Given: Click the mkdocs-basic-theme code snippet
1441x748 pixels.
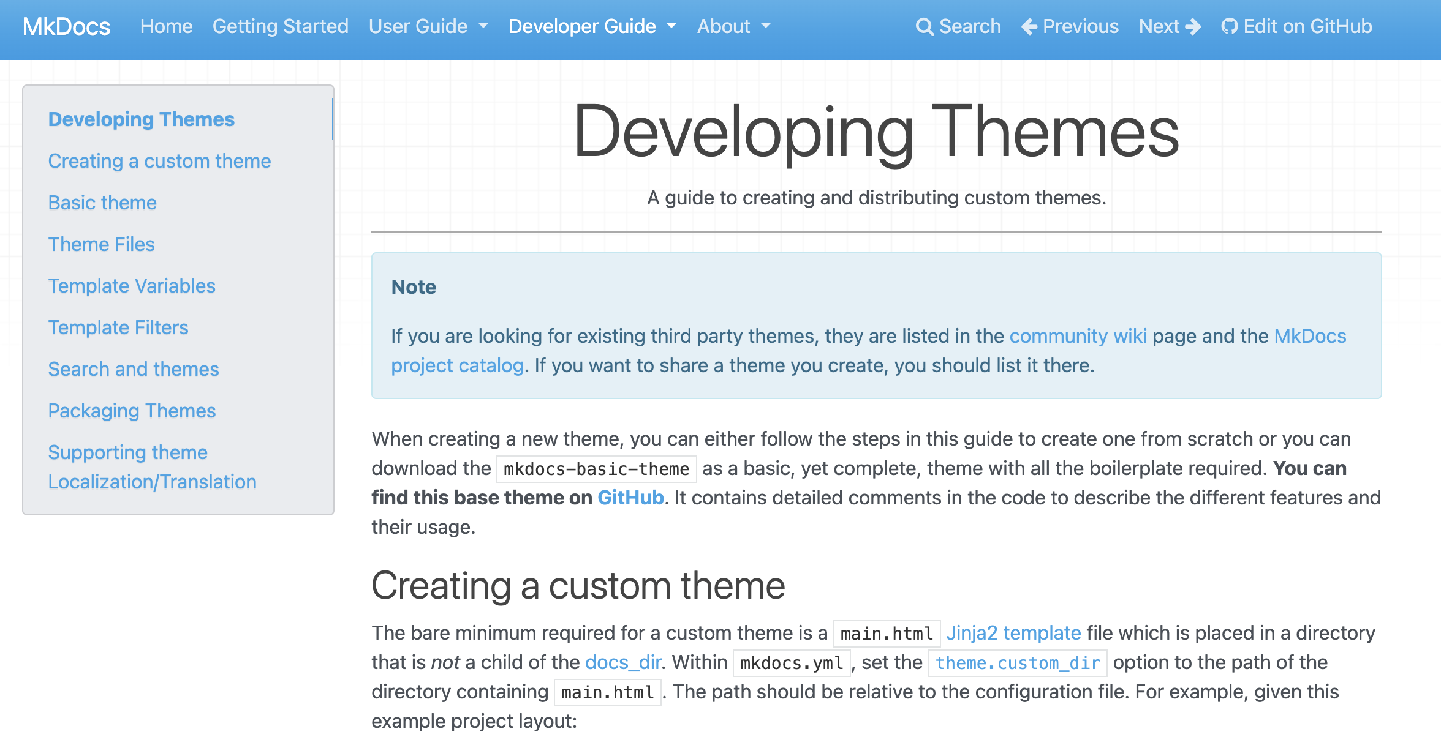Looking at the screenshot, I should pyautogui.click(x=596, y=469).
